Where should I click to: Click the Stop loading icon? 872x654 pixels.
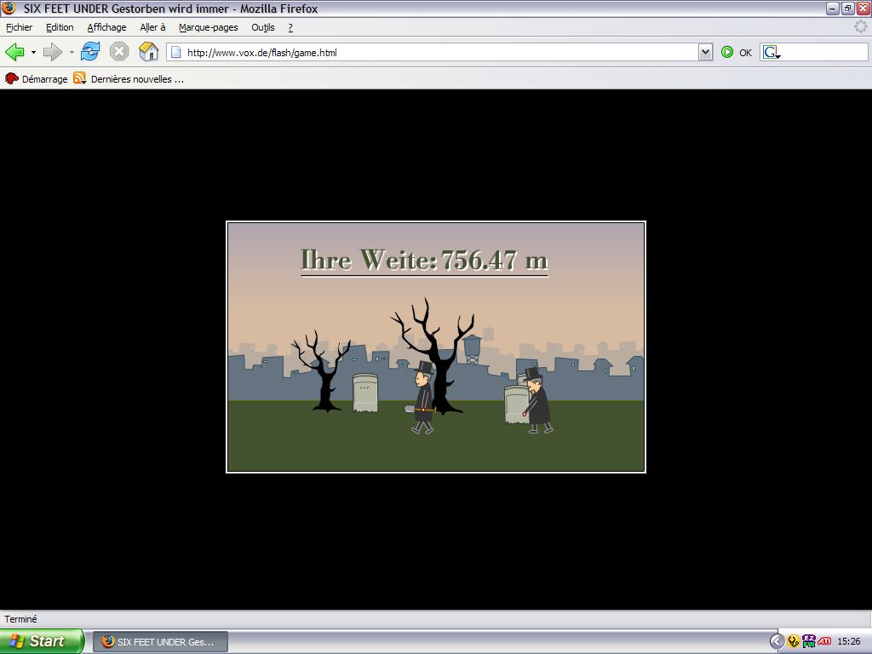point(119,52)
